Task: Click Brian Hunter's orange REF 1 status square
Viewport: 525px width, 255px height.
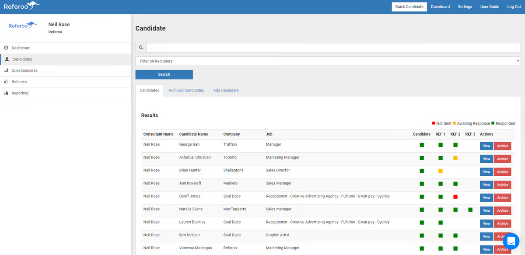Action: click(441, 171)
